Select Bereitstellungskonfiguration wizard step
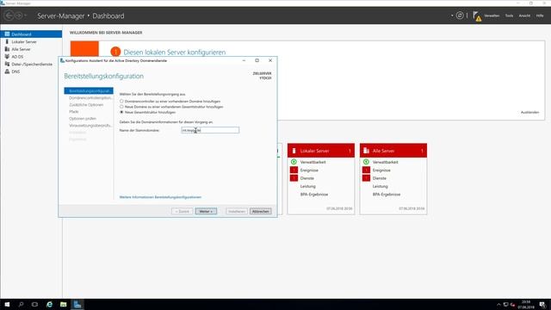 pos(89,91)
